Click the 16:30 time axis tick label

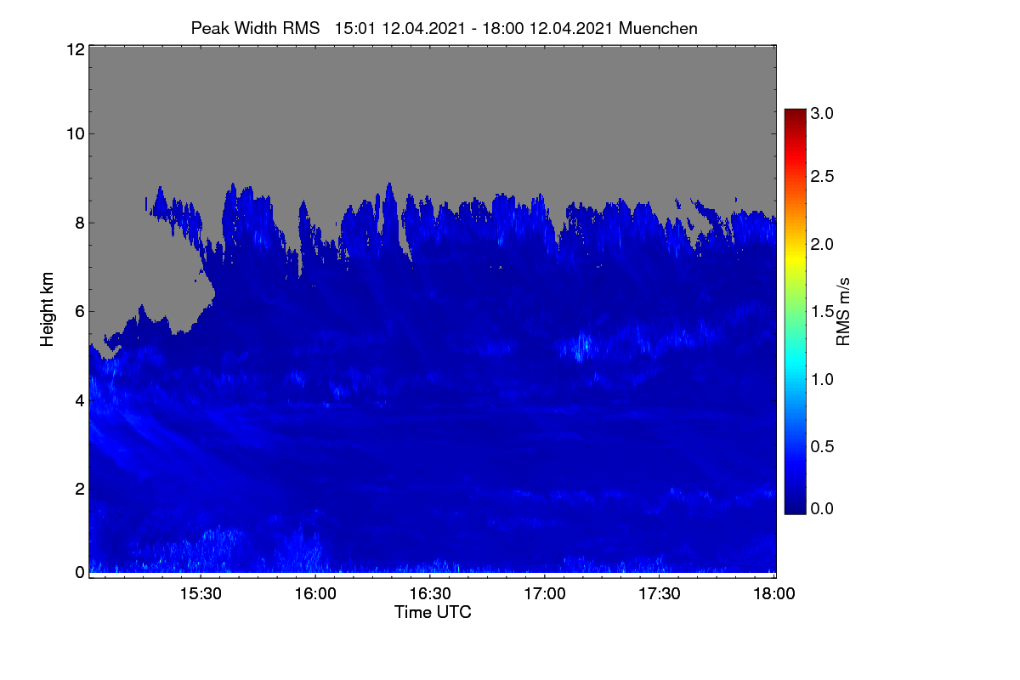coord(429,594)
